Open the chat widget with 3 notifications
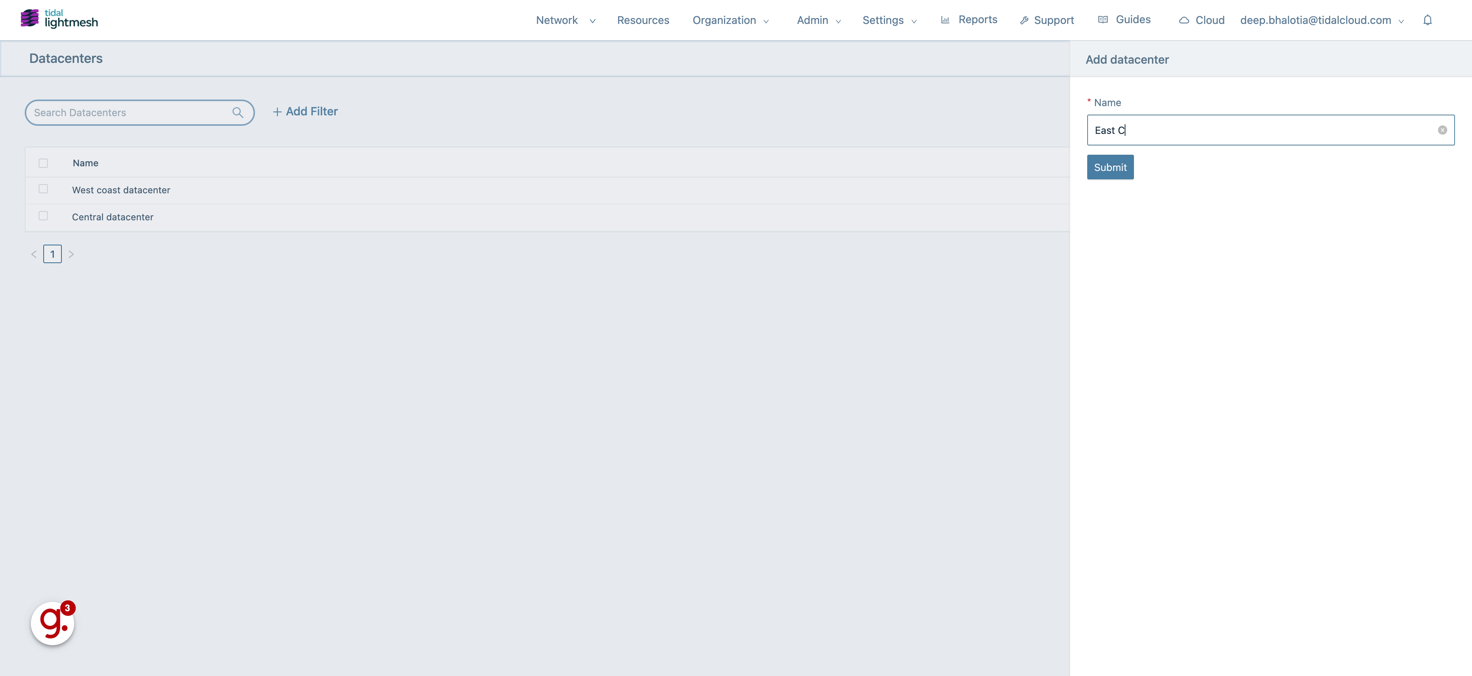 coord(52,623)
